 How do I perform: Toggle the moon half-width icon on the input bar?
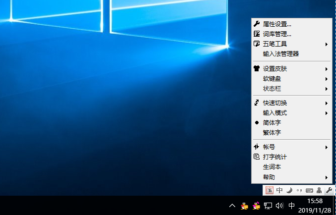(x=289, y=190)
